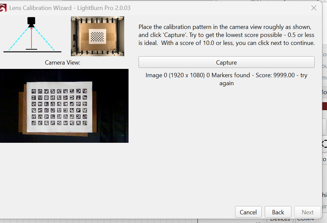Click the dotted card in example thumbnail

[97, 36]
